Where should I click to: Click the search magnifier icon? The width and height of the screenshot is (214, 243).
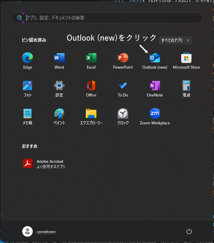tap(19, 18)
